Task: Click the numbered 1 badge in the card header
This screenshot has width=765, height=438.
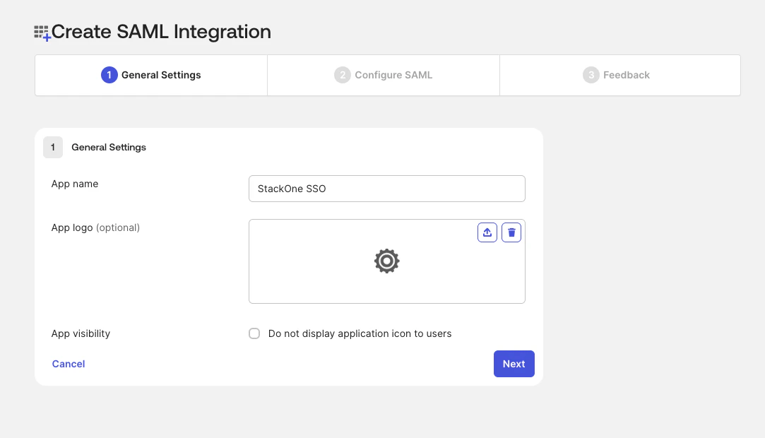Action: point(52,147)
